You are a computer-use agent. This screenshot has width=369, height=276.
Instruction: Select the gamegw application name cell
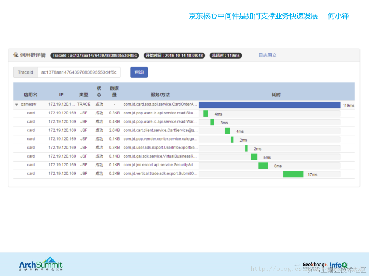pos(28,105)
